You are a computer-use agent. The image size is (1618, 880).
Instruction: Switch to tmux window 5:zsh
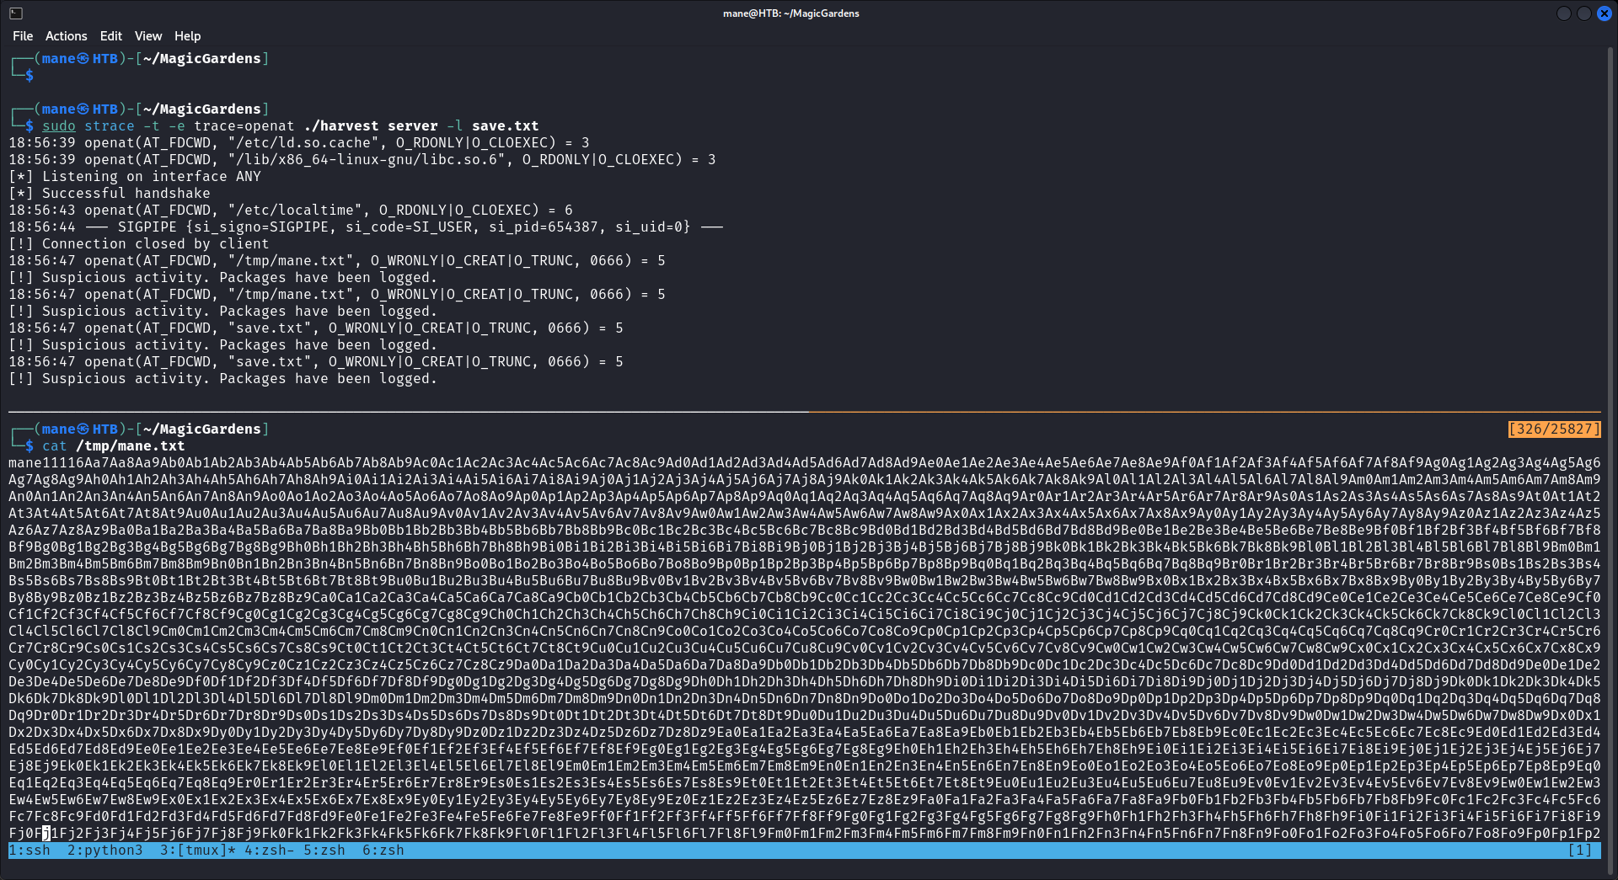[x=324, y=851]
